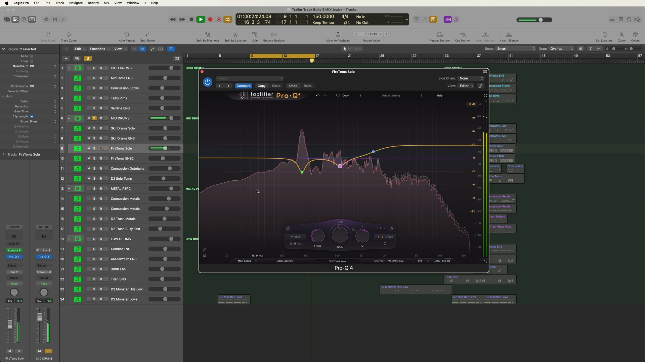Adjust the master volume slider in control bar
Viewport: 645px width, 362px height.
(534, 20)
